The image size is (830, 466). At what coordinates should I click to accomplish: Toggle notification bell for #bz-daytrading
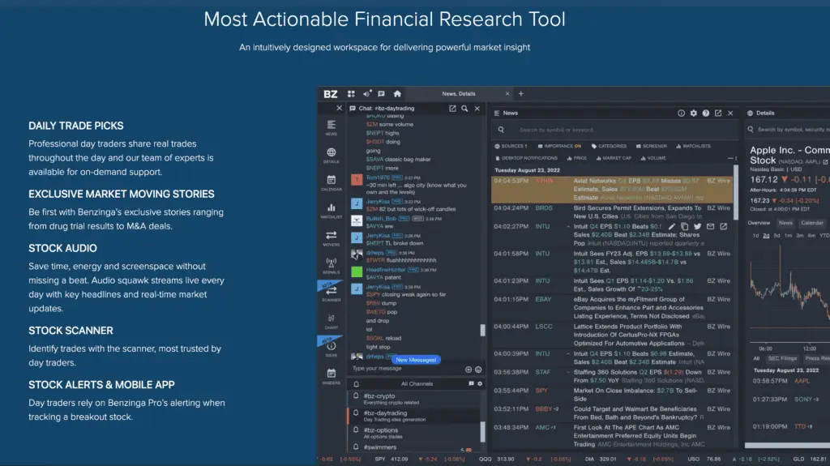click(x=356, y=413)
